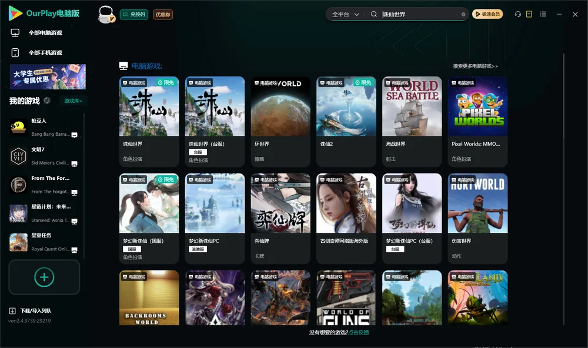Image resolution: width=588 pixels, height=348 pixels.
Task: Click the 台服 tag under 诛仙世界 (台服)
Action: 198,152
